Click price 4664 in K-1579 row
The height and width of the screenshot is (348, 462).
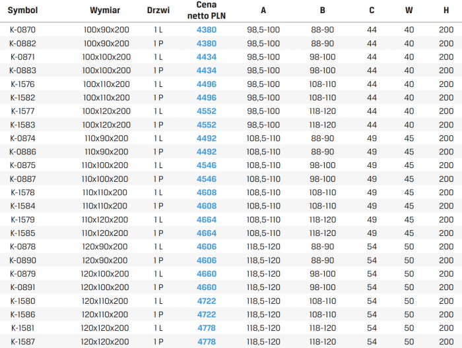pyautogui.click(x=207, y=219)
